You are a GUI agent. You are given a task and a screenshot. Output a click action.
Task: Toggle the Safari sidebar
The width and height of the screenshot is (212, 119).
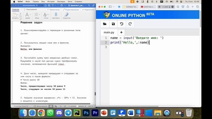point(110,7)
